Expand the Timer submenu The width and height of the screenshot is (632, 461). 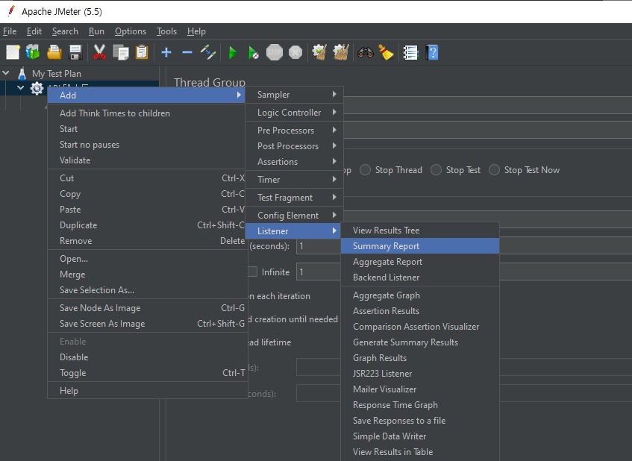coord(295,179)
